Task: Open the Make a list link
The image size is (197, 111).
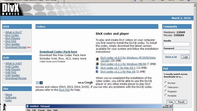Action: tap(171, 57)
